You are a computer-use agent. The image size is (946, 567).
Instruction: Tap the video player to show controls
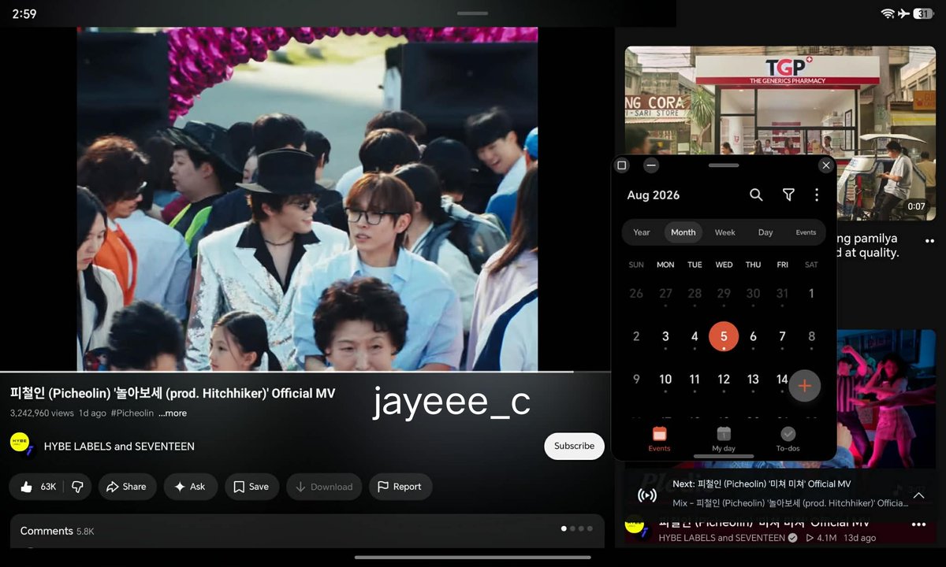click(307, 198)
